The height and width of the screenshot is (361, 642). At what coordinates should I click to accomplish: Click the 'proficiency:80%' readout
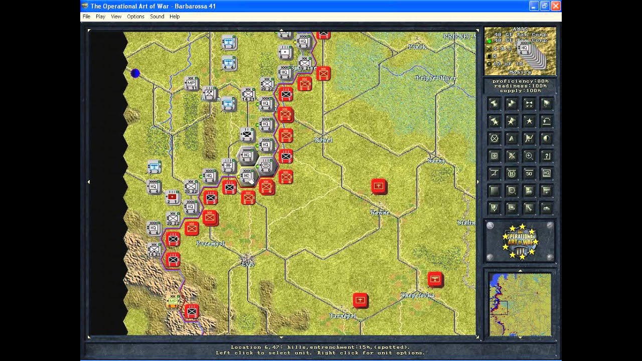[x=520, y=81]
